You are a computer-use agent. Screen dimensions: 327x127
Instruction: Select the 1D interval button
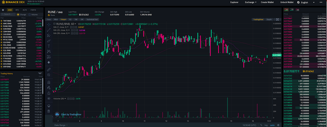coord(70,20)
